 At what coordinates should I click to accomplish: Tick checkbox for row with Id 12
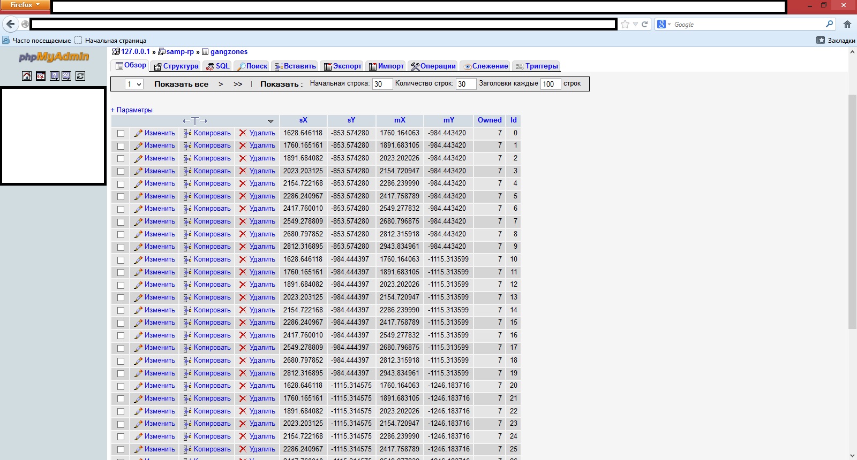tap(121, 285)
